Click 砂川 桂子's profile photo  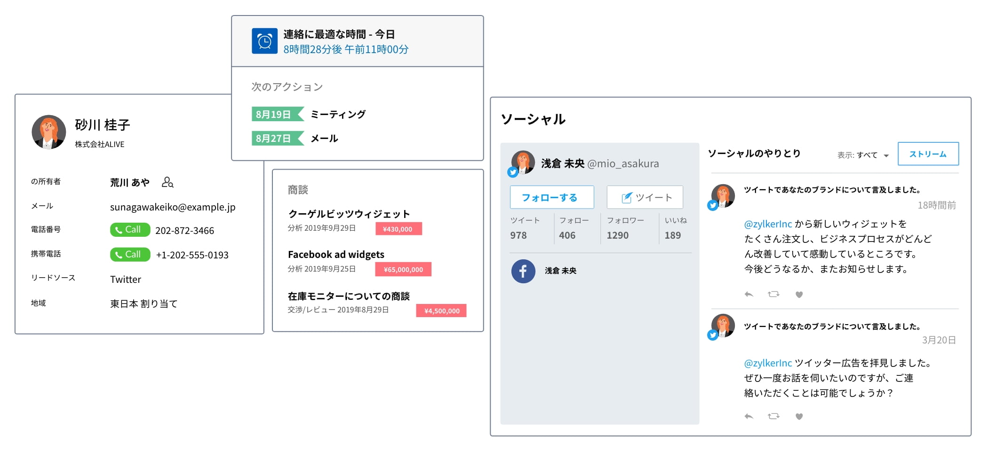click(x=49, y=132)
